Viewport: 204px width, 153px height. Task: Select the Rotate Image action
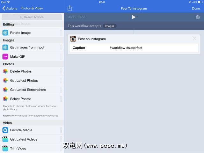[32, 33]
